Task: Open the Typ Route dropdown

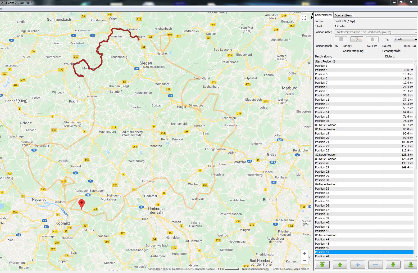Action: (405, 39)
